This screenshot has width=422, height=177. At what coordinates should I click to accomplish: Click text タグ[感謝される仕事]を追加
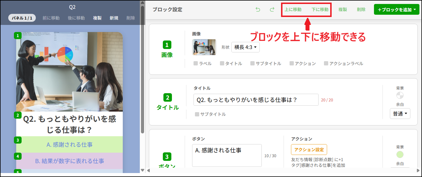pyautogui.click(x=318, y=165)
